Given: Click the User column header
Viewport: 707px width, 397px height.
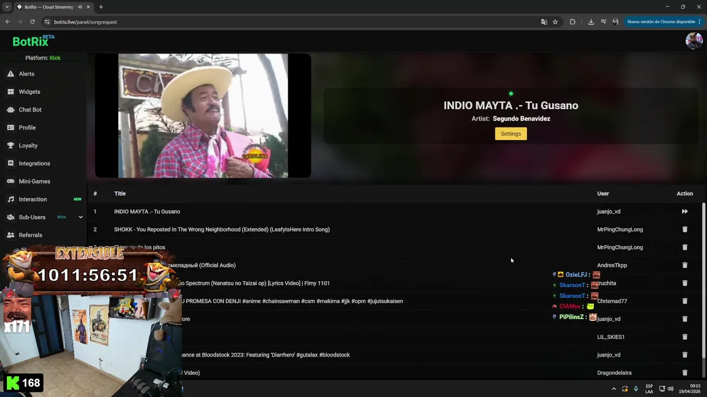Looking at the screenshot, I should [603, 194].
